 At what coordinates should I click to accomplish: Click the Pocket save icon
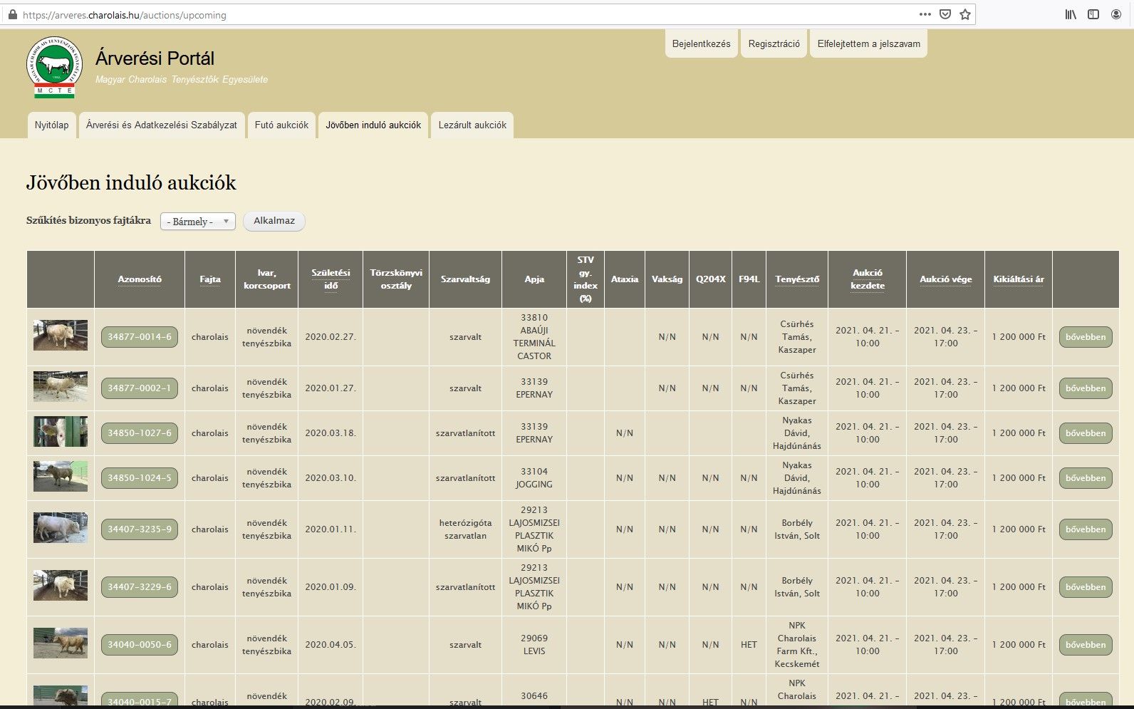[x=945, y=14]
